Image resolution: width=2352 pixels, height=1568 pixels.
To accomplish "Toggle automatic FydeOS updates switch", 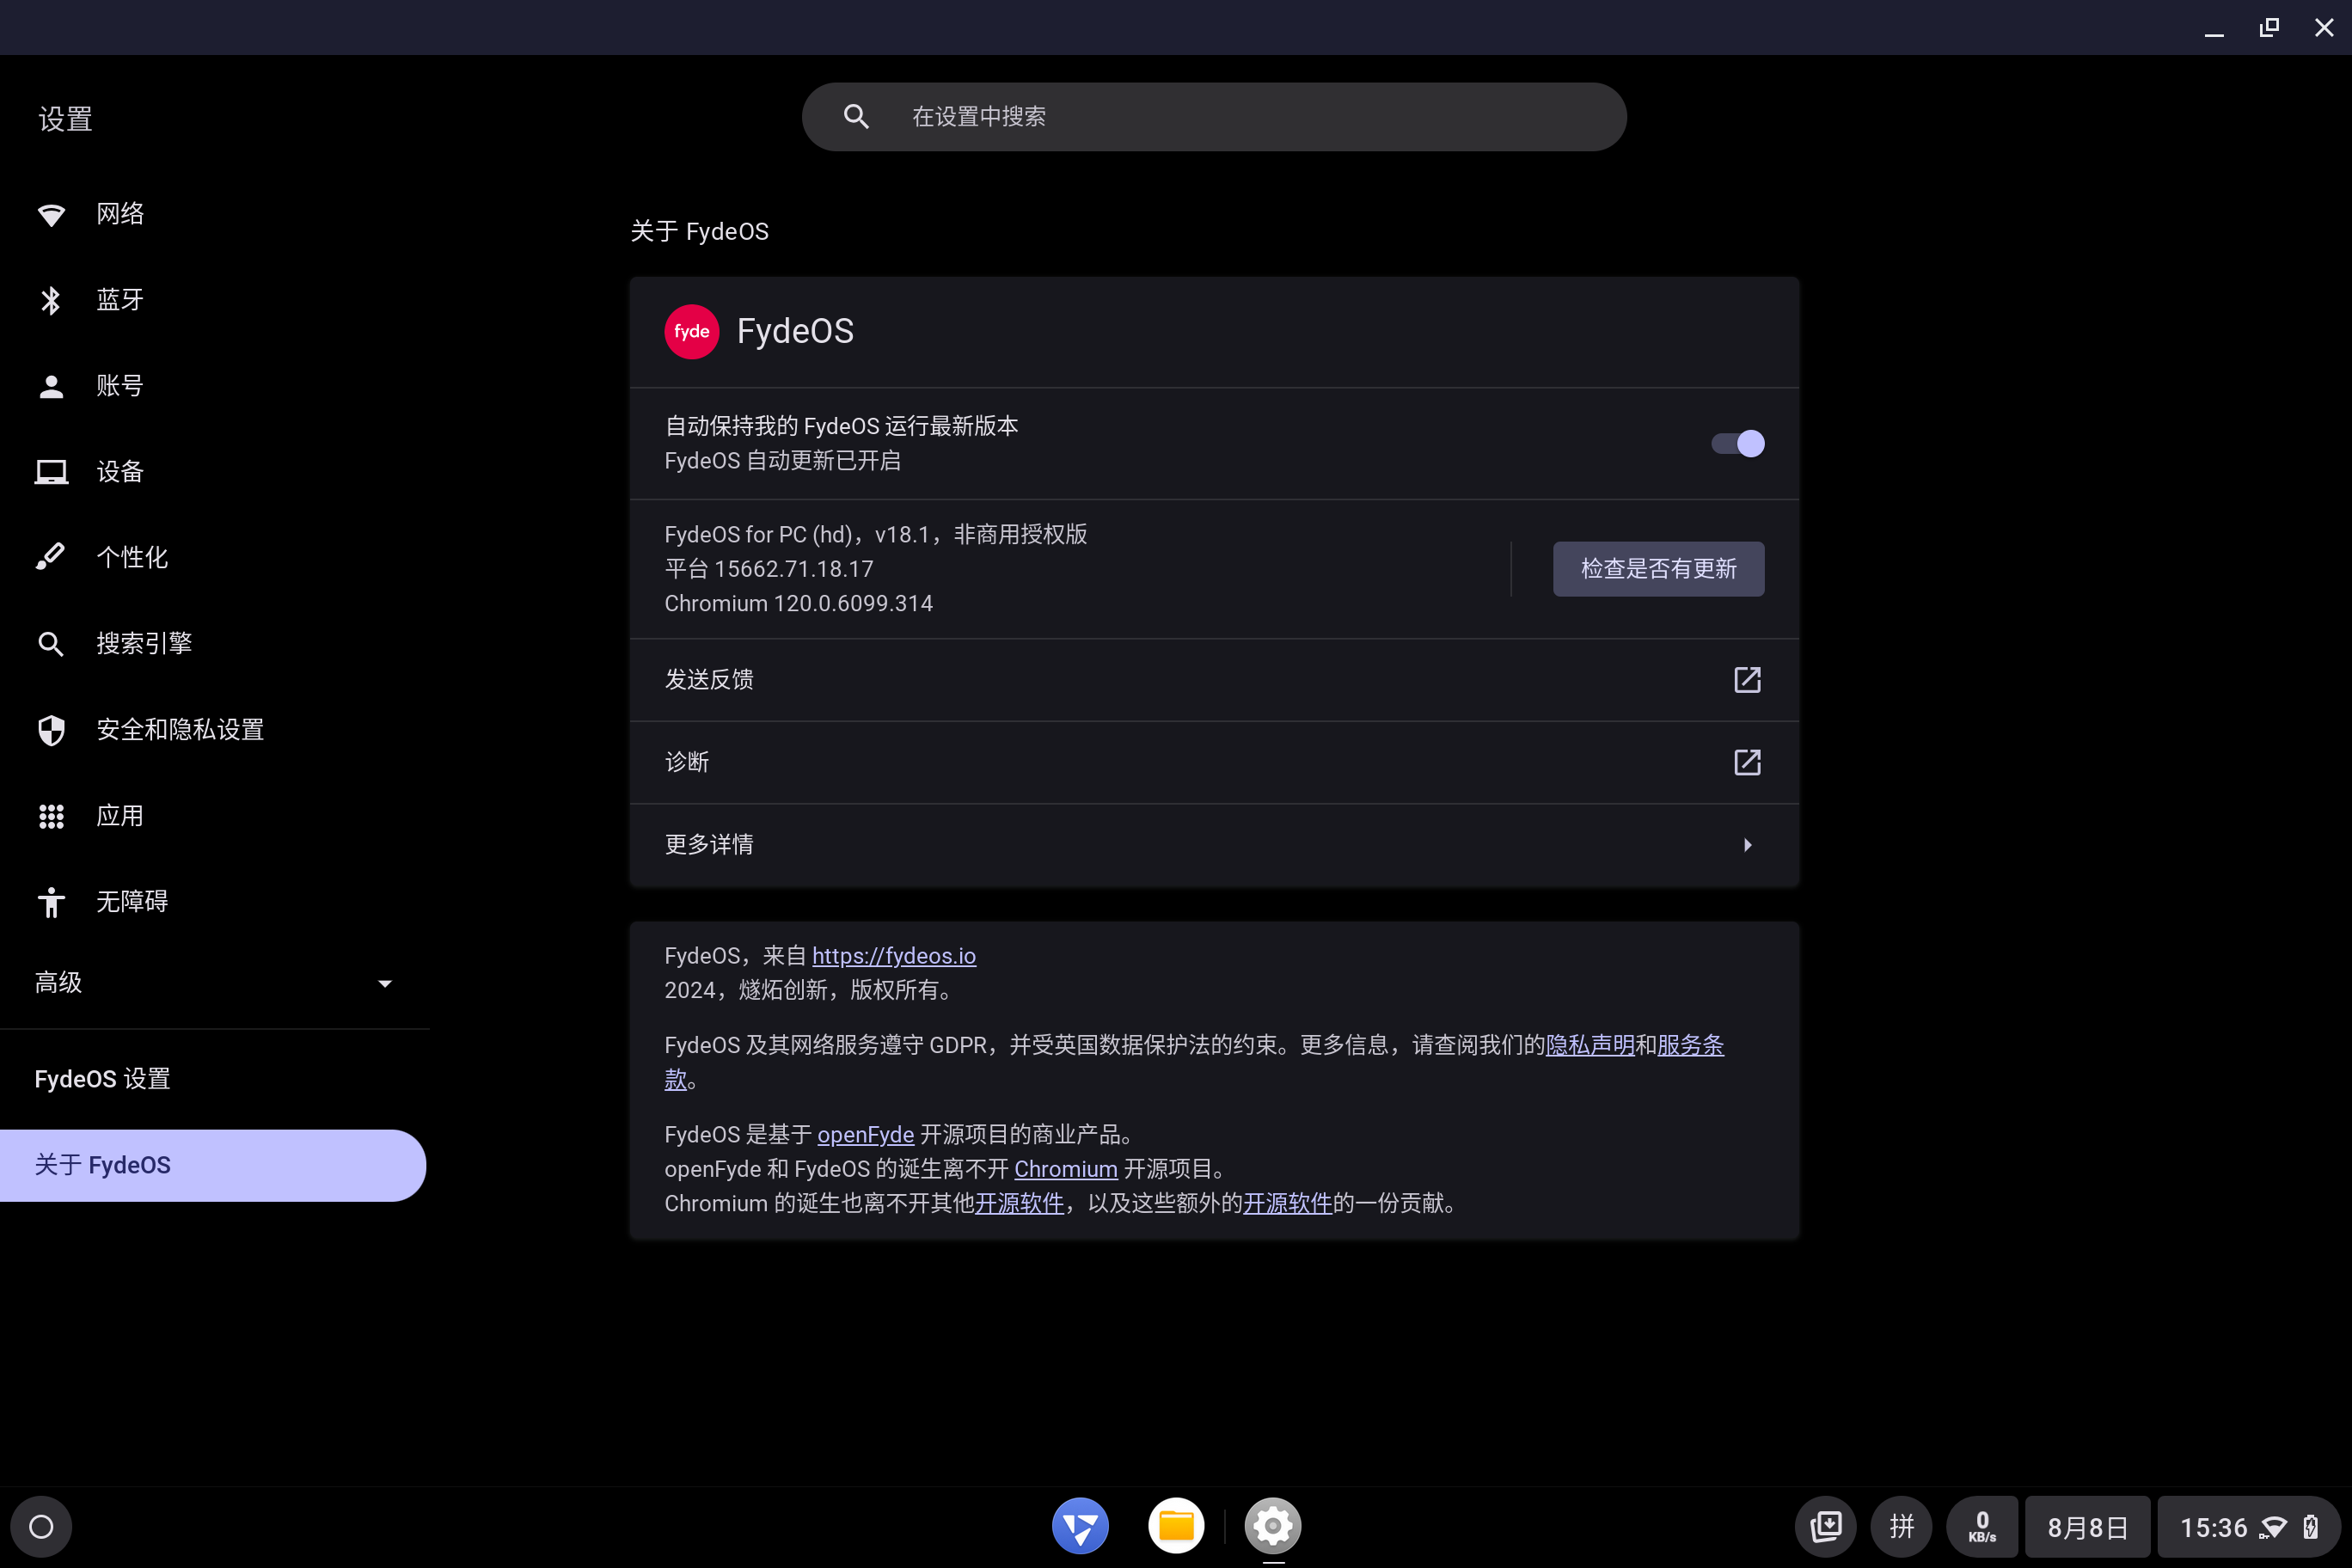I will tap(1737, 443).
